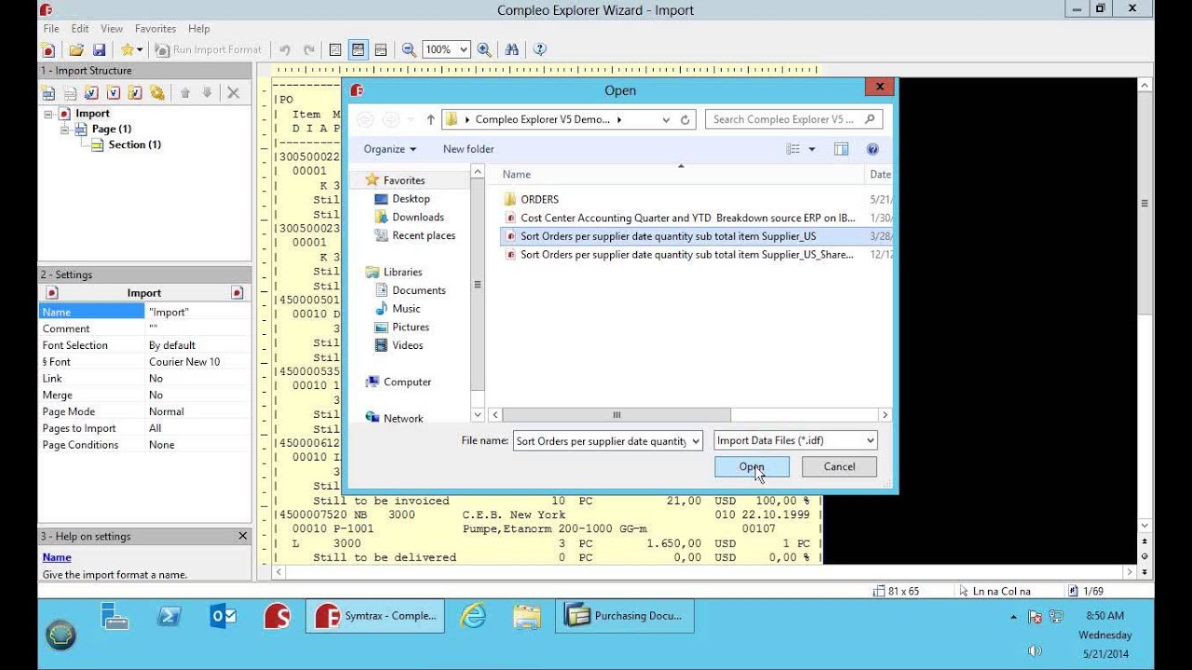This screenshot has height=670, width=1192.
Task: Click the binoculars Find icon
Action: tap(511, 49)
